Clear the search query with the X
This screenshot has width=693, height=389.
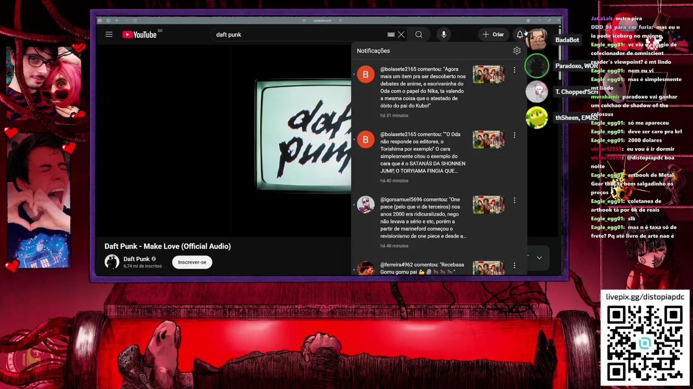[x=401, y=35]
